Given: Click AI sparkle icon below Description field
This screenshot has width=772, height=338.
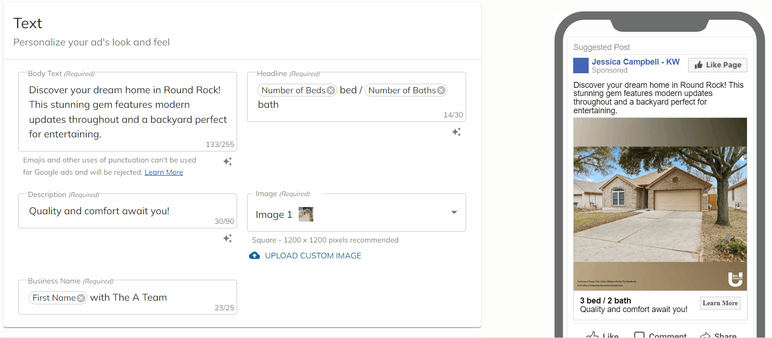Looking at the screenshot, I should [228, 238].
